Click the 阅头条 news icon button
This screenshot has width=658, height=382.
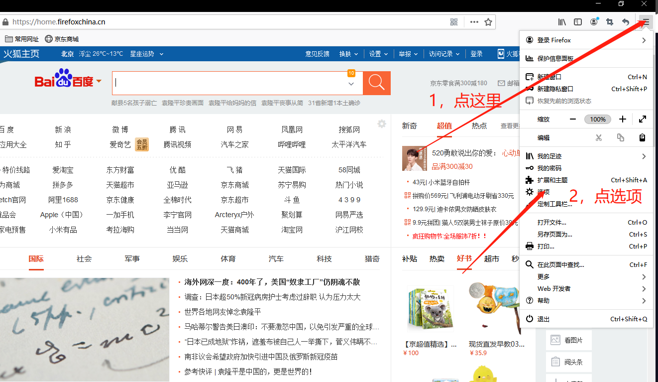568,362
